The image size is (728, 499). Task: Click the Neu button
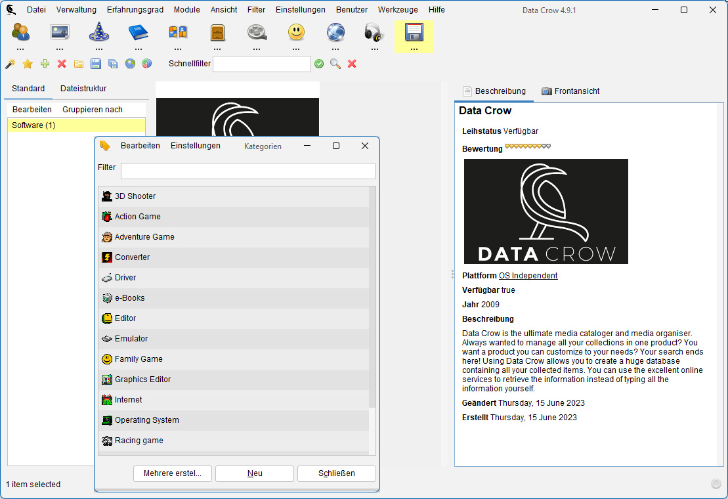(255, 473)
